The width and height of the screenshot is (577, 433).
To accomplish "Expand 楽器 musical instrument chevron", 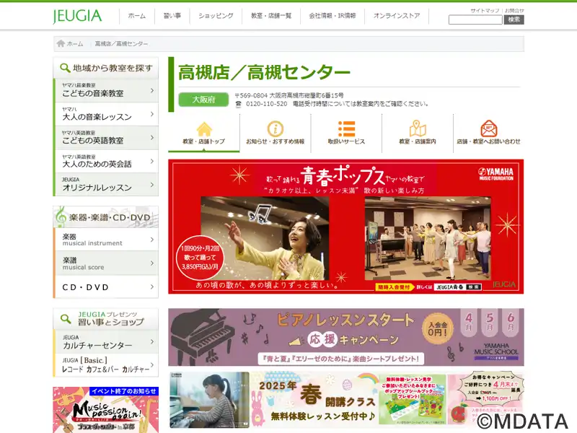I will [152, 240].
